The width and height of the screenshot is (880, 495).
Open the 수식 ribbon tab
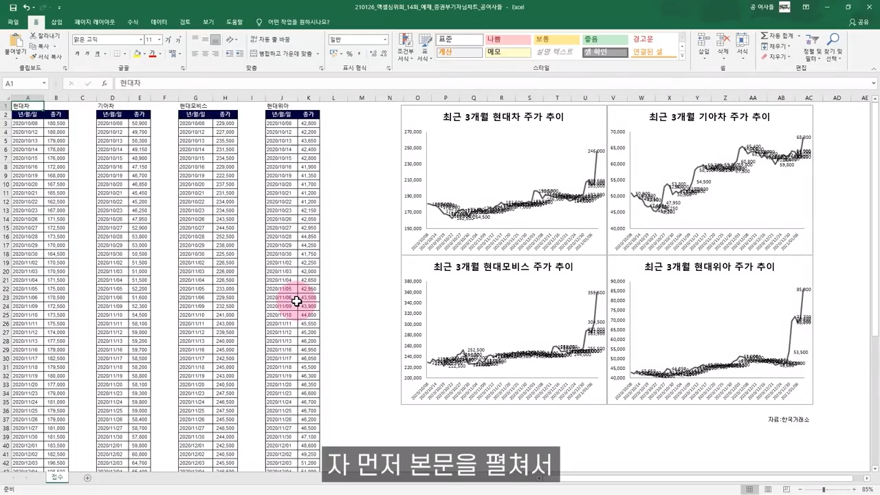pyautogui.click(x=132, y=21)
